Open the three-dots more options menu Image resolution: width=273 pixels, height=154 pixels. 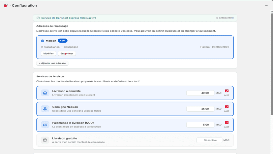pyautogui.click(x=266, y=6)
